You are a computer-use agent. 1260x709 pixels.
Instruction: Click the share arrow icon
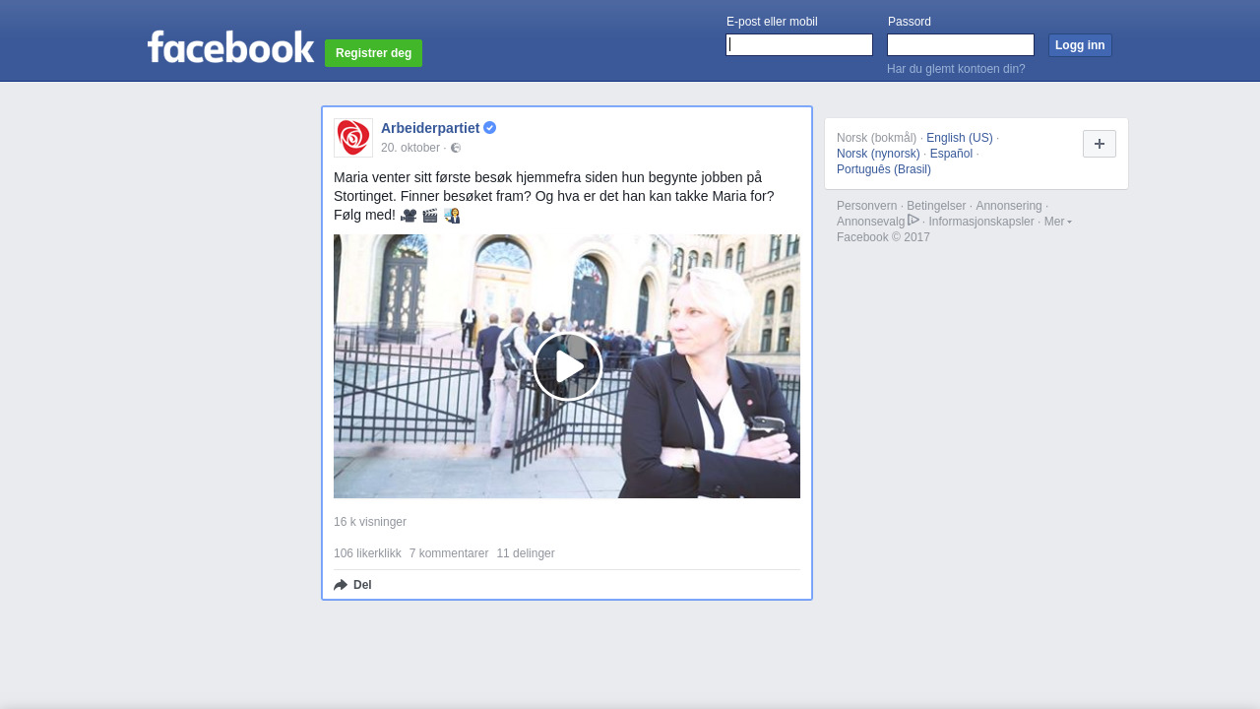click(341, 585)
